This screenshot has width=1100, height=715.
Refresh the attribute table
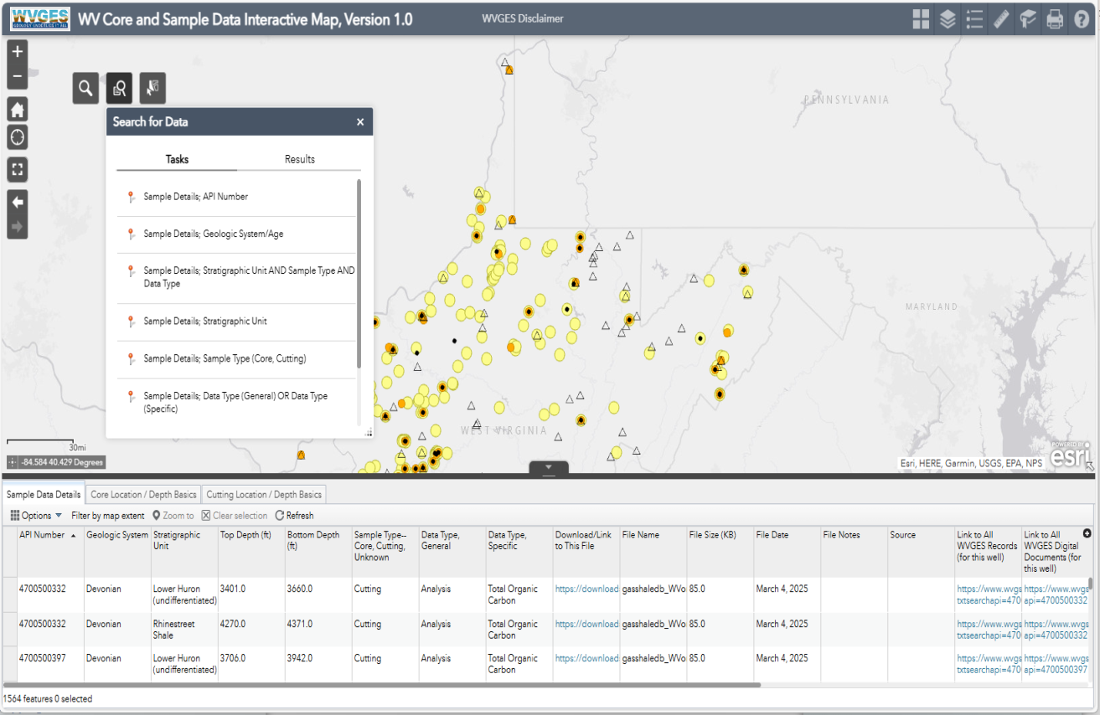point(294,516)
